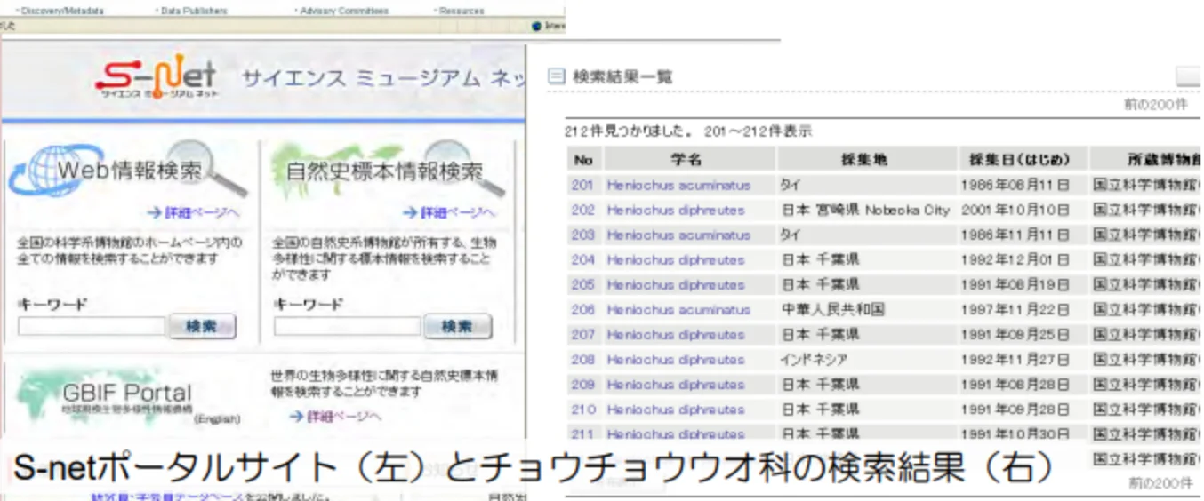
Task: Select the date 1991年08月19日
Action: (x=1015, y=285)
